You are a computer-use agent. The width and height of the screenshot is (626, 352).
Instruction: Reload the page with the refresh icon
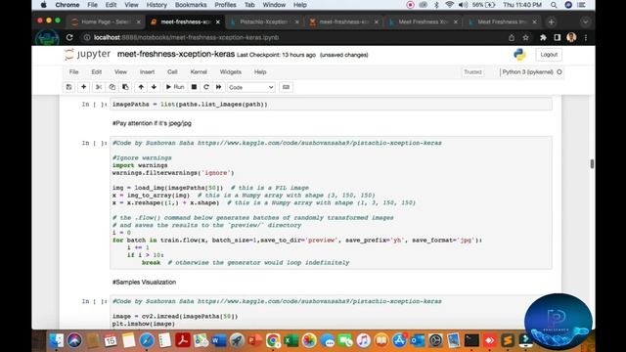(x=69, y=37)
